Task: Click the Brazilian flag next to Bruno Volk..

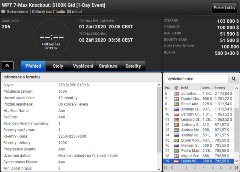Action: 176,140
